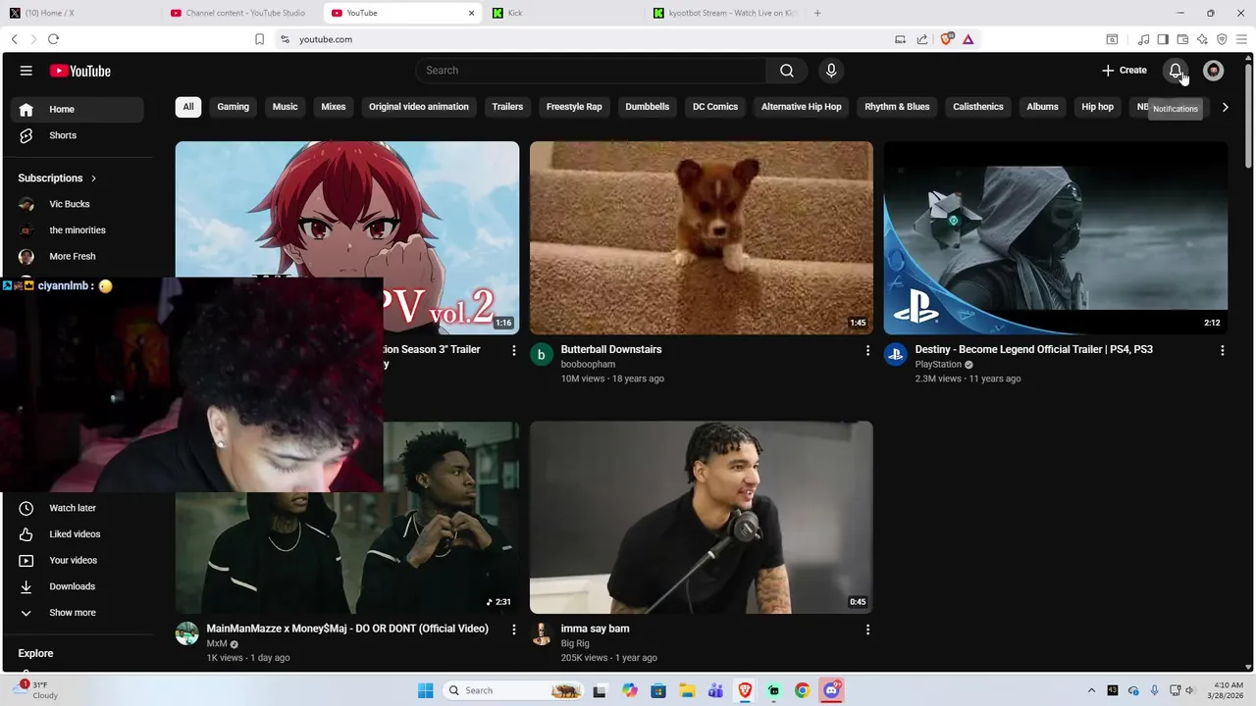Open MxM channel avatar

click(187, 633)
